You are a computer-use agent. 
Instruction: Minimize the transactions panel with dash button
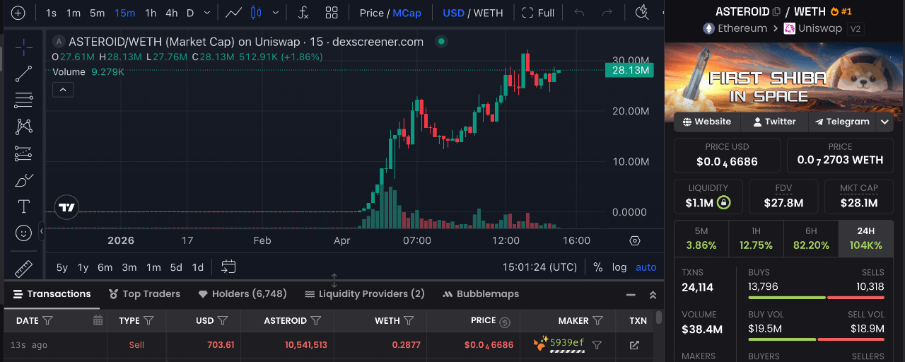(x=631, y=295)
